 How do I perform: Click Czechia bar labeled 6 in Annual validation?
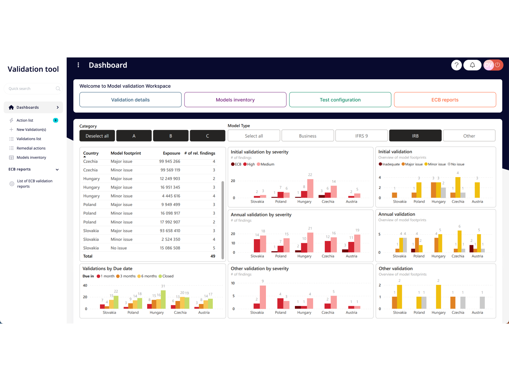click(x=460, y=242)
